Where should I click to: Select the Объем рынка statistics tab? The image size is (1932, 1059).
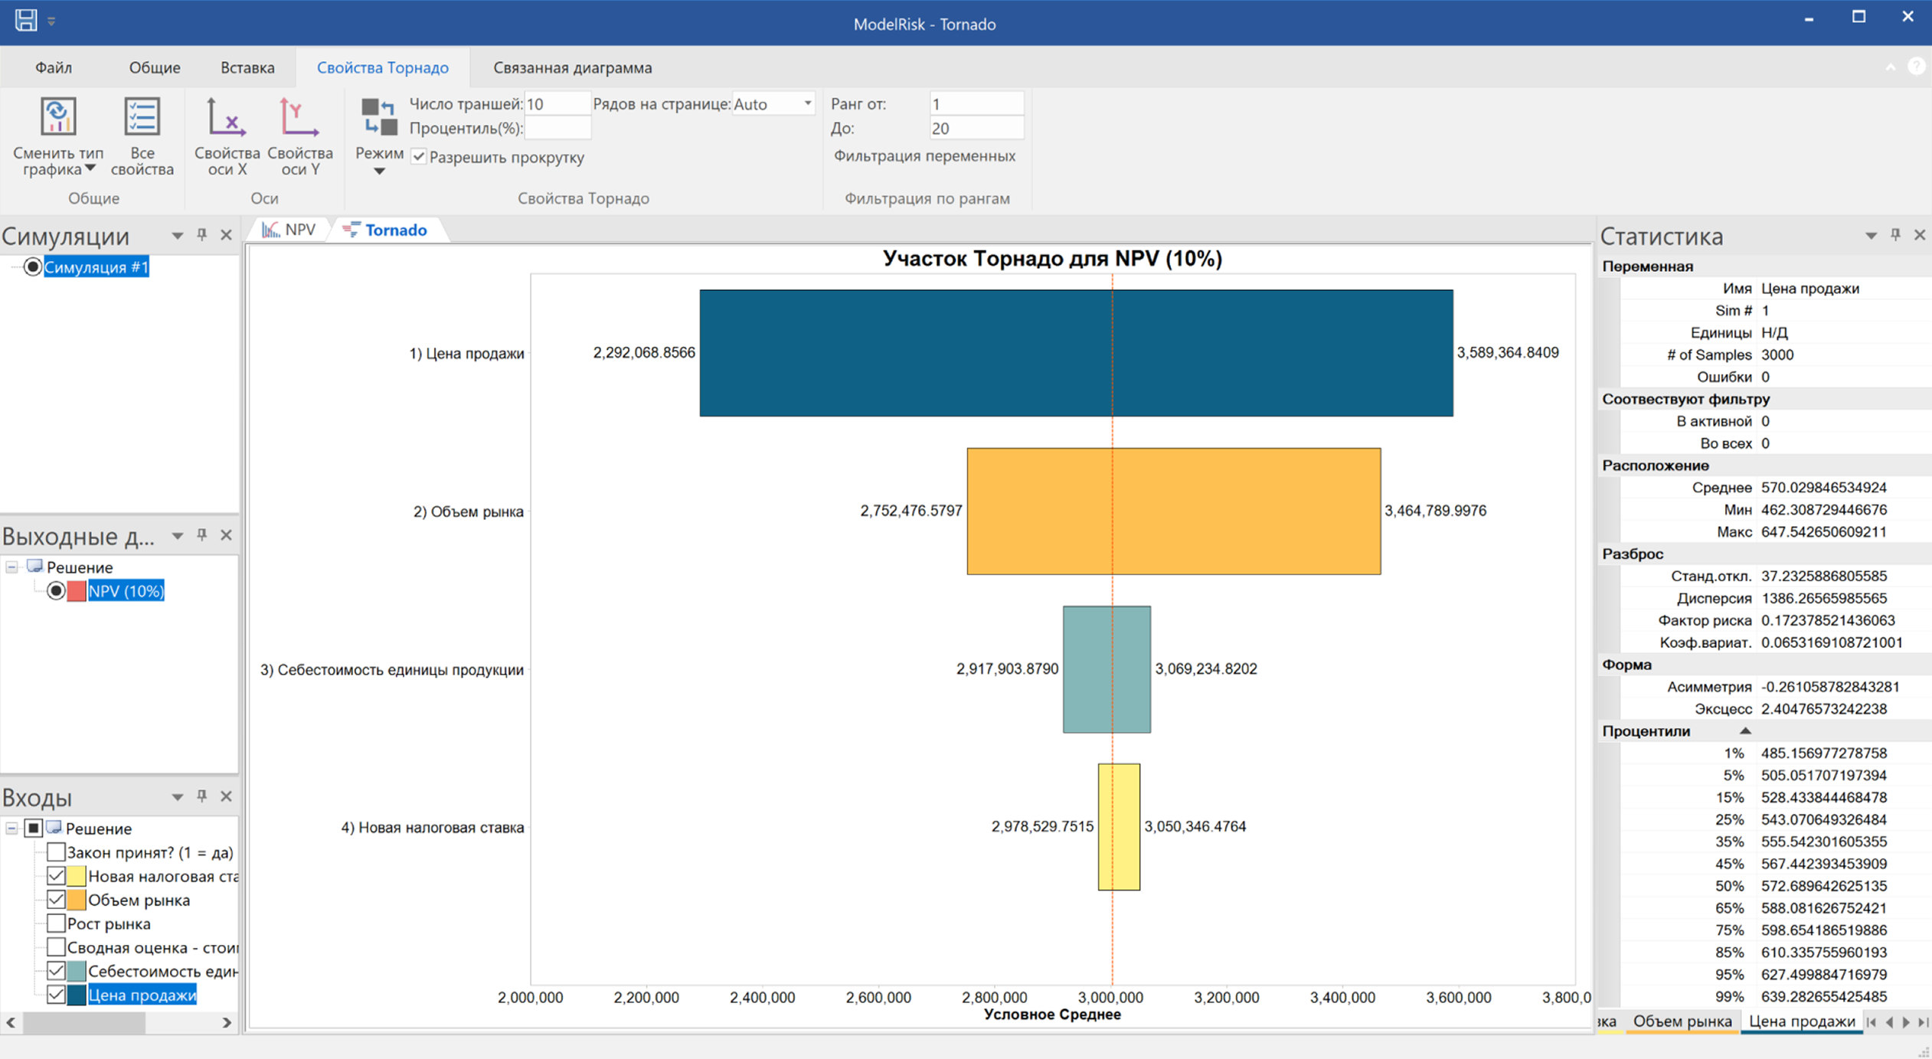click(1682, 1021)
